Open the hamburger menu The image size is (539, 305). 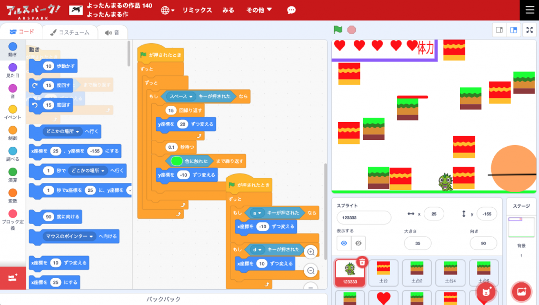530,10
